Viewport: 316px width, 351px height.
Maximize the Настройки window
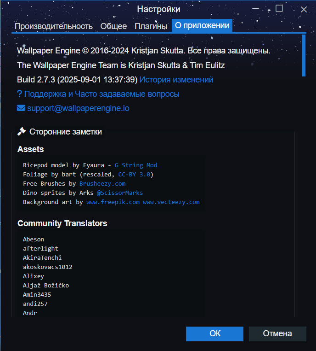[279, 9]
